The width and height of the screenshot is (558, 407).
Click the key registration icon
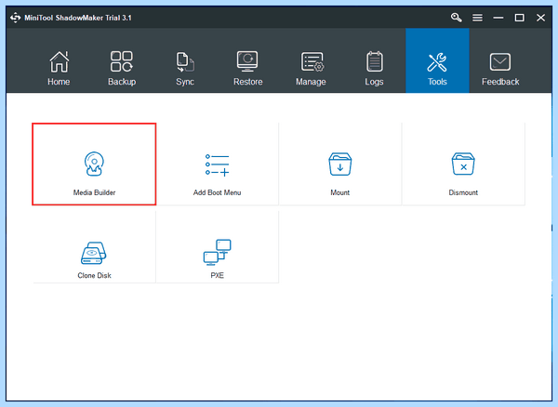(x=456, y=18)
